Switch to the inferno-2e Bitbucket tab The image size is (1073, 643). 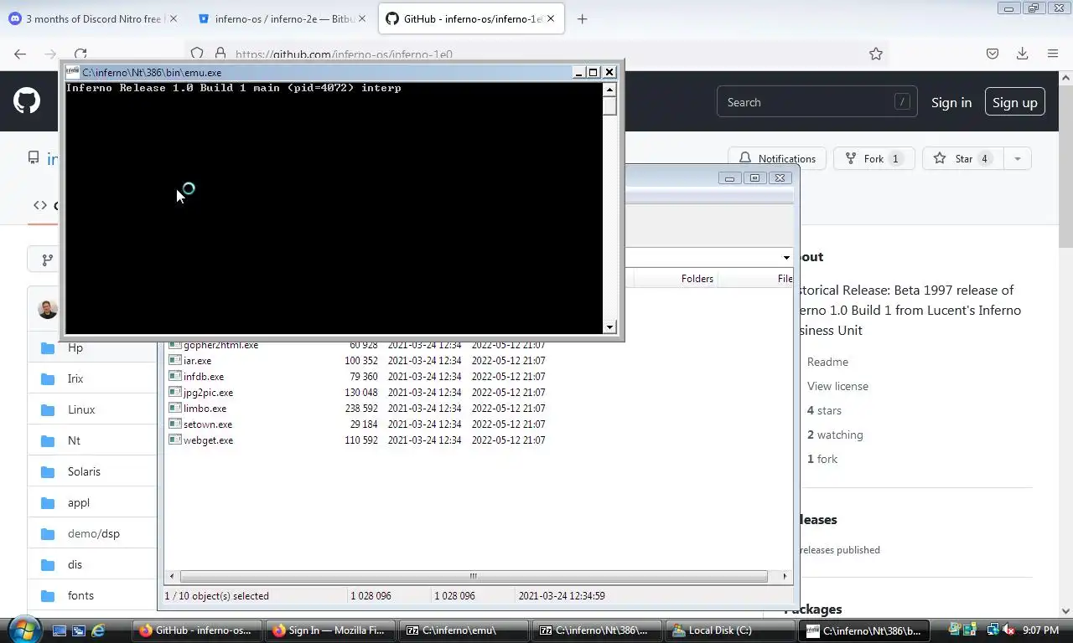(x=283, y=18)
